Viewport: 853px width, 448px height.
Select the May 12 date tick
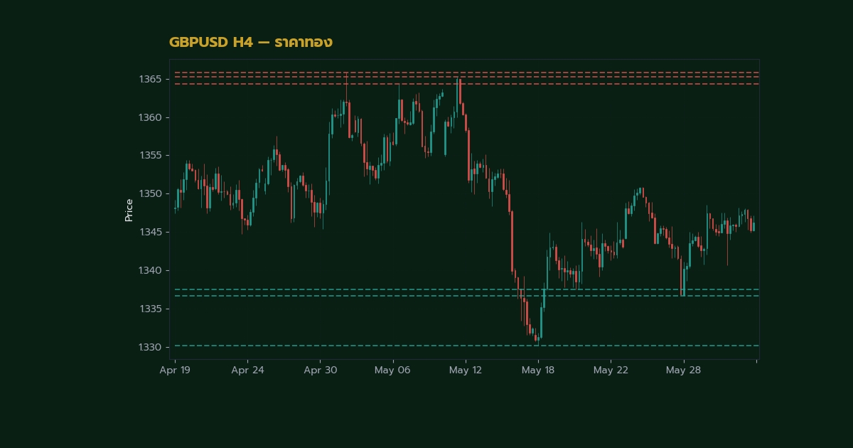coord(466,370)
